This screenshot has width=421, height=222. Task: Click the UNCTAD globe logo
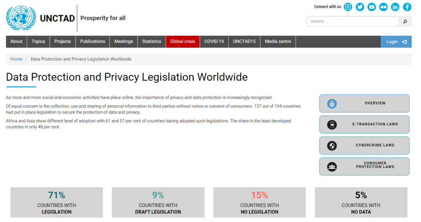coord(21,18)
